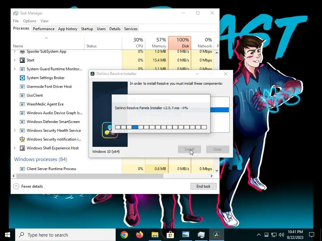
Task: Click the Close button in DaVinci installer
Action: pyautogui.click(x=218, y=149)
